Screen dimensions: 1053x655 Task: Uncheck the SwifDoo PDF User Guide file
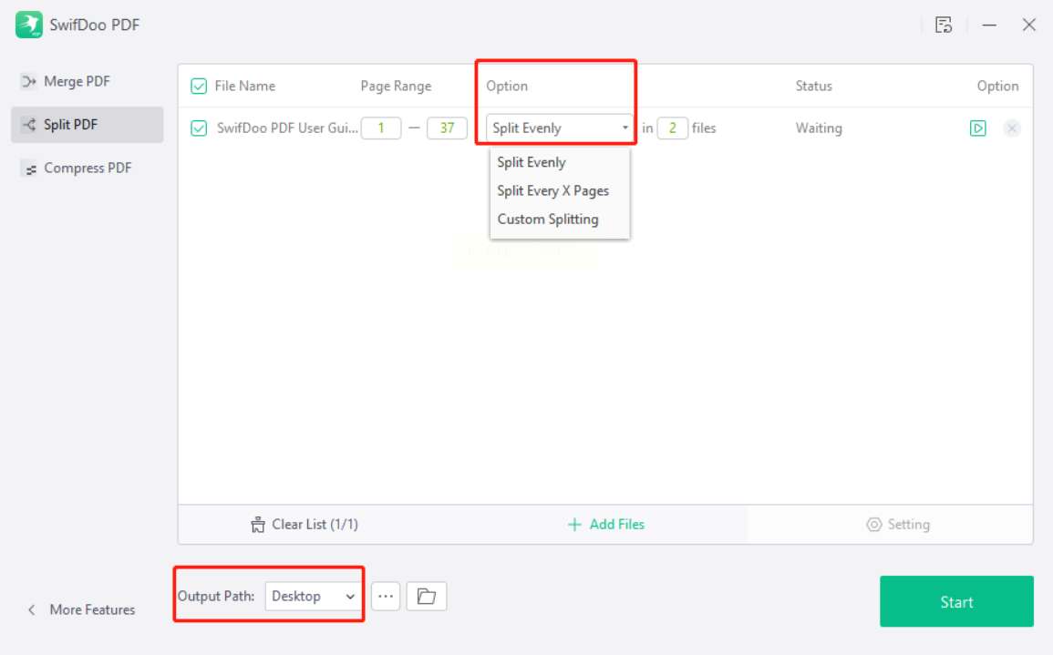tap(199, 128)
